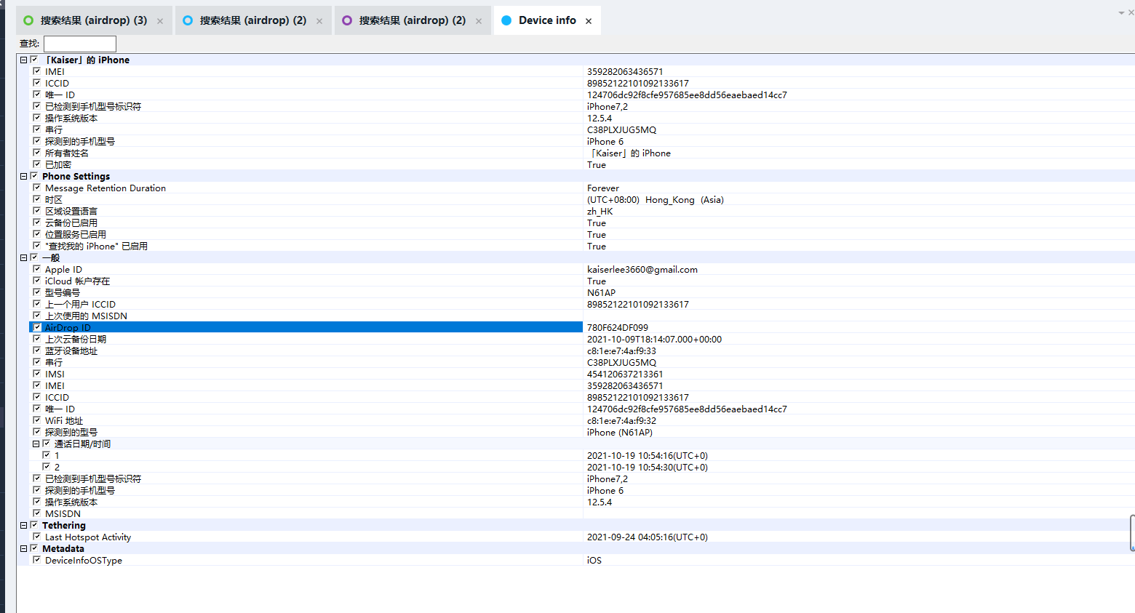Click hotspot time 2021-09-24 04:05:16(UTC+0)

click(x=648, y=537)
